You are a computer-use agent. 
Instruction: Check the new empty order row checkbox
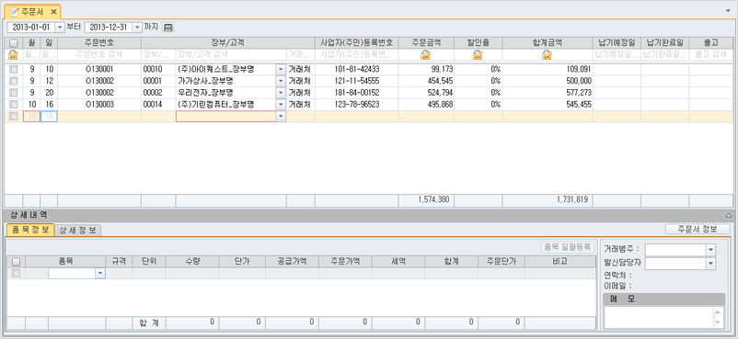[13, 116]
